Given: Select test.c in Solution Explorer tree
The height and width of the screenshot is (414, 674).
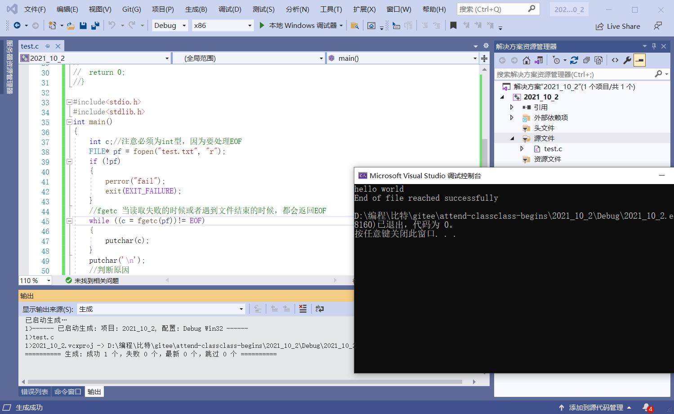Looking at the screenshot, I should tap(553, 148).
